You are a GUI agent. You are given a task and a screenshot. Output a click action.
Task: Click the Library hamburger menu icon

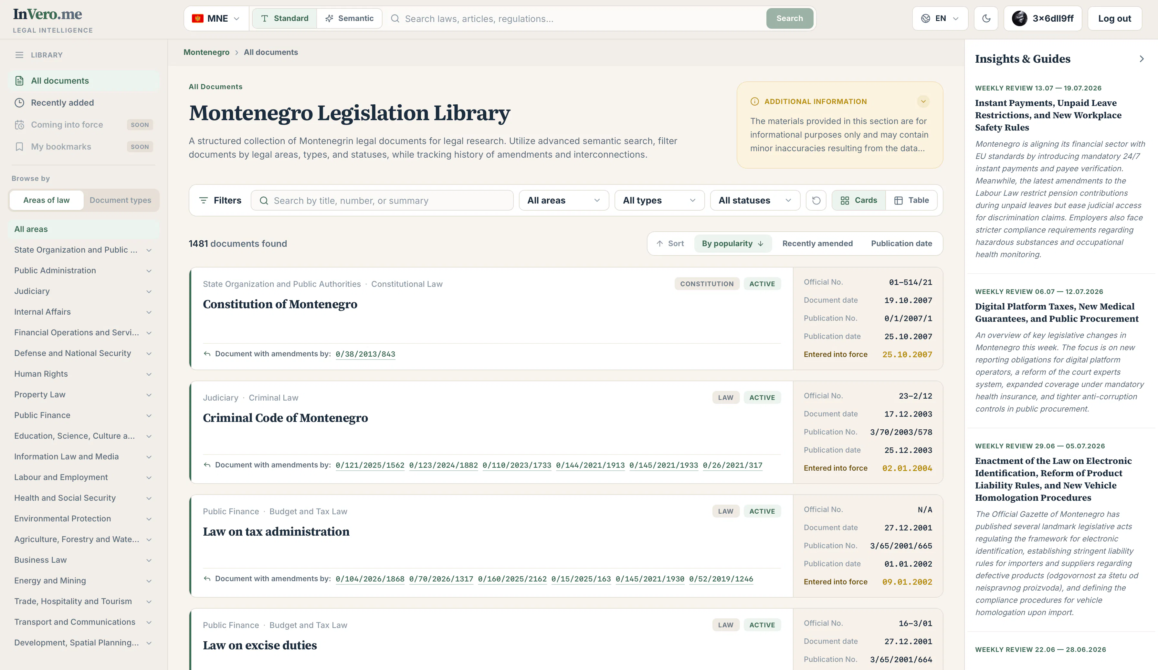tap(19, 55)
